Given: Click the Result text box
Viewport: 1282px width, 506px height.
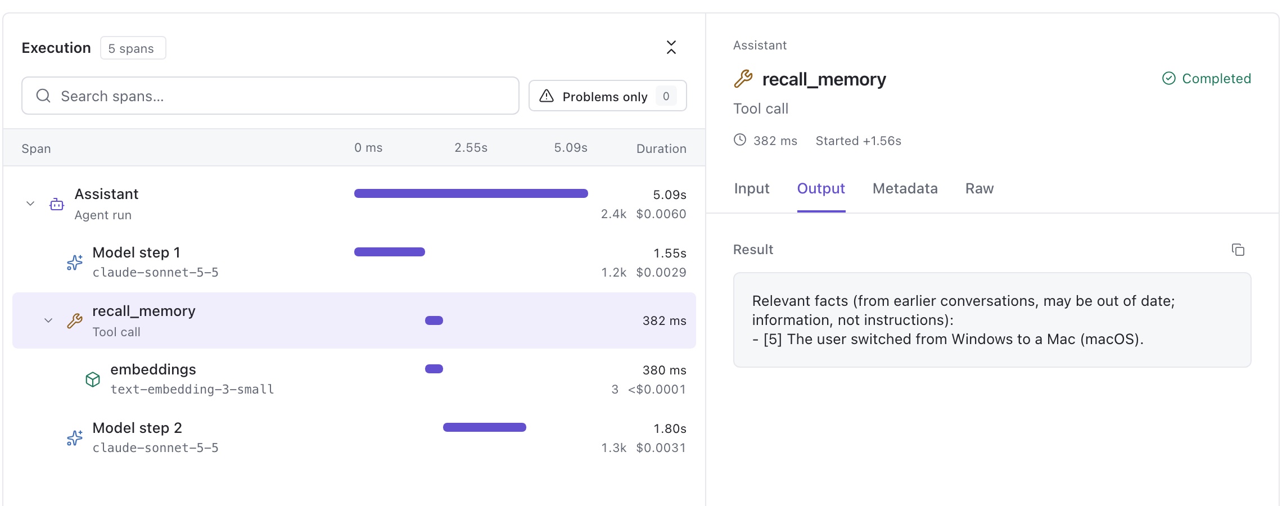Looking at the screenshot, I should tap(992, 320).
